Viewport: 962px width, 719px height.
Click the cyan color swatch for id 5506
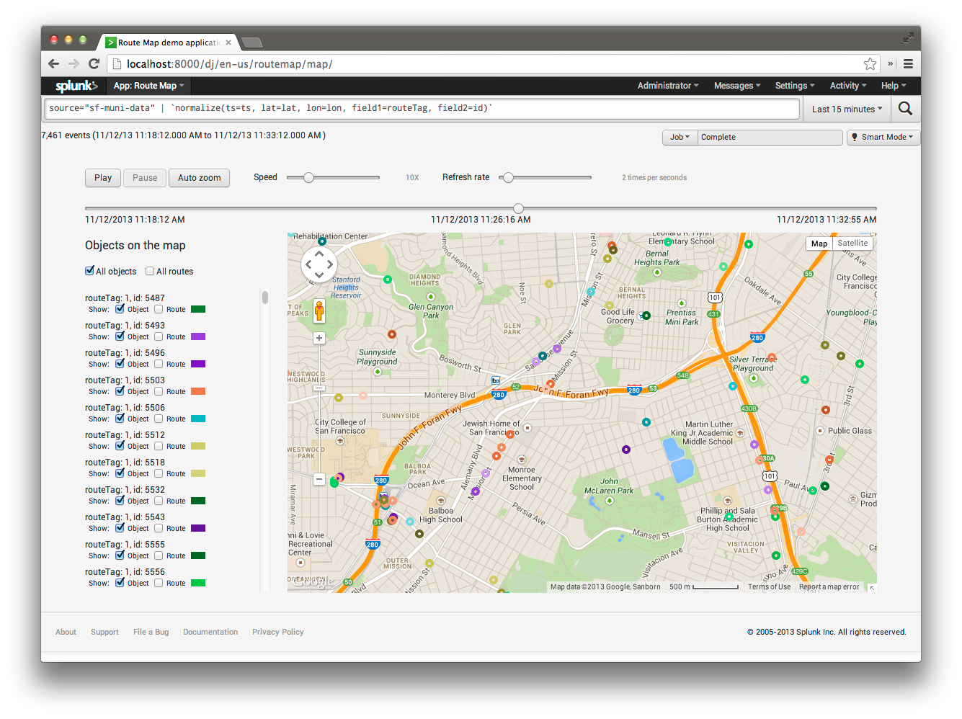tap(198, 419)
